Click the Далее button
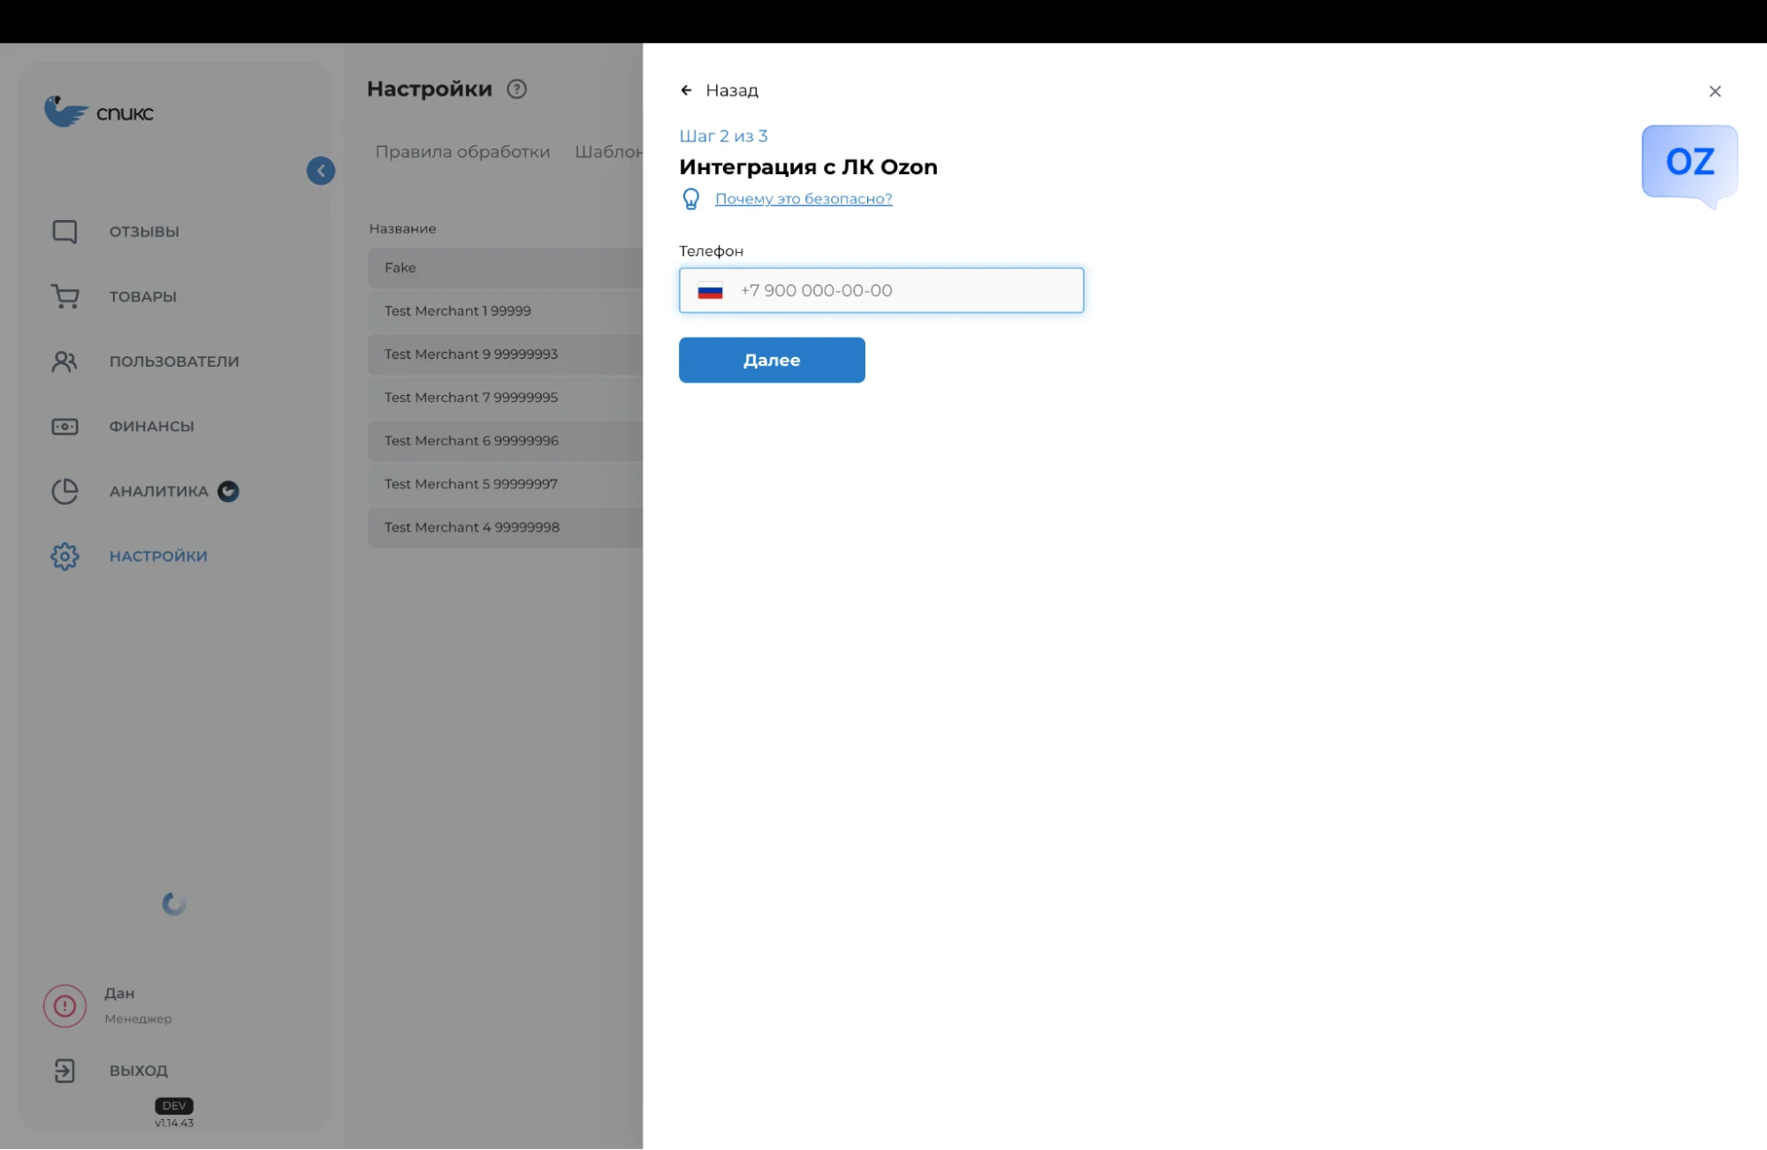Viewport: 1767px width, 1150px height. 772,360
